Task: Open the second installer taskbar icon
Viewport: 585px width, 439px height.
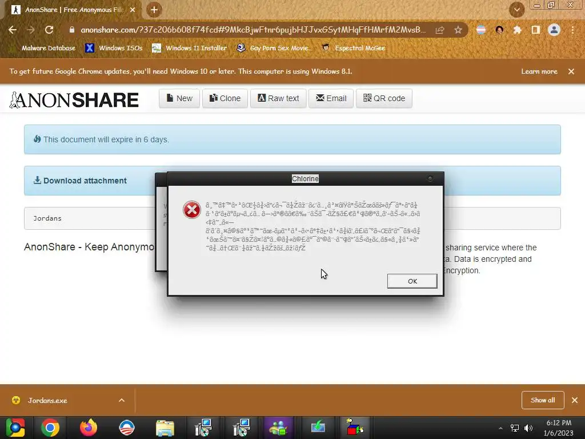Action: [x=242, y=428]
